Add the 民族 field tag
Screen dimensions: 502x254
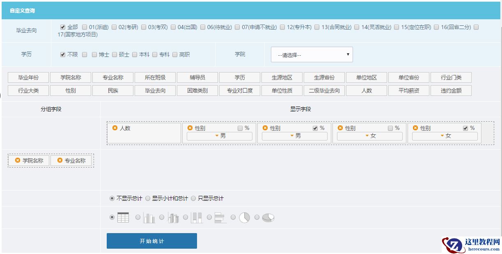(x=113, y=91)
